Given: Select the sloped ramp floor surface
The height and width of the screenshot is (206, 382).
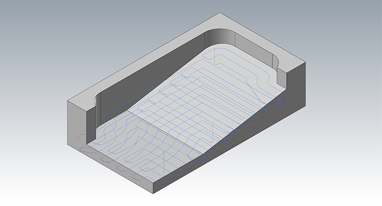Looking at the screenshot, I should click(207, 97).
